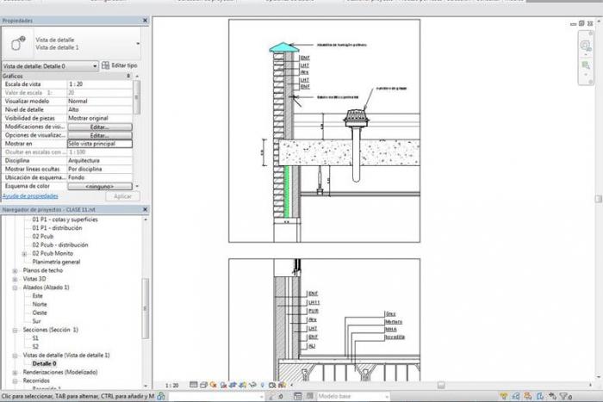Select section S1 in project browser
Screen dimensions: 603x402
[36, 338]
